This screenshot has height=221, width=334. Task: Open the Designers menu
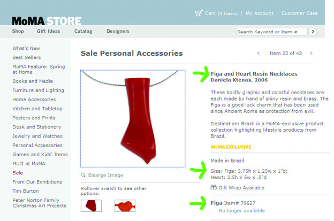pyautogui.click(x=118, y=31)
